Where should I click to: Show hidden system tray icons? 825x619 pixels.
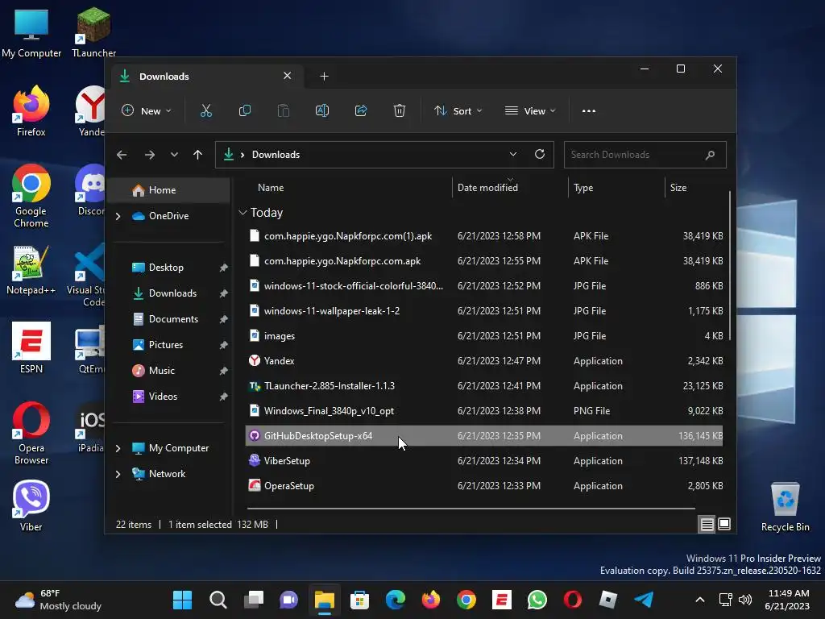click(700, 600)
